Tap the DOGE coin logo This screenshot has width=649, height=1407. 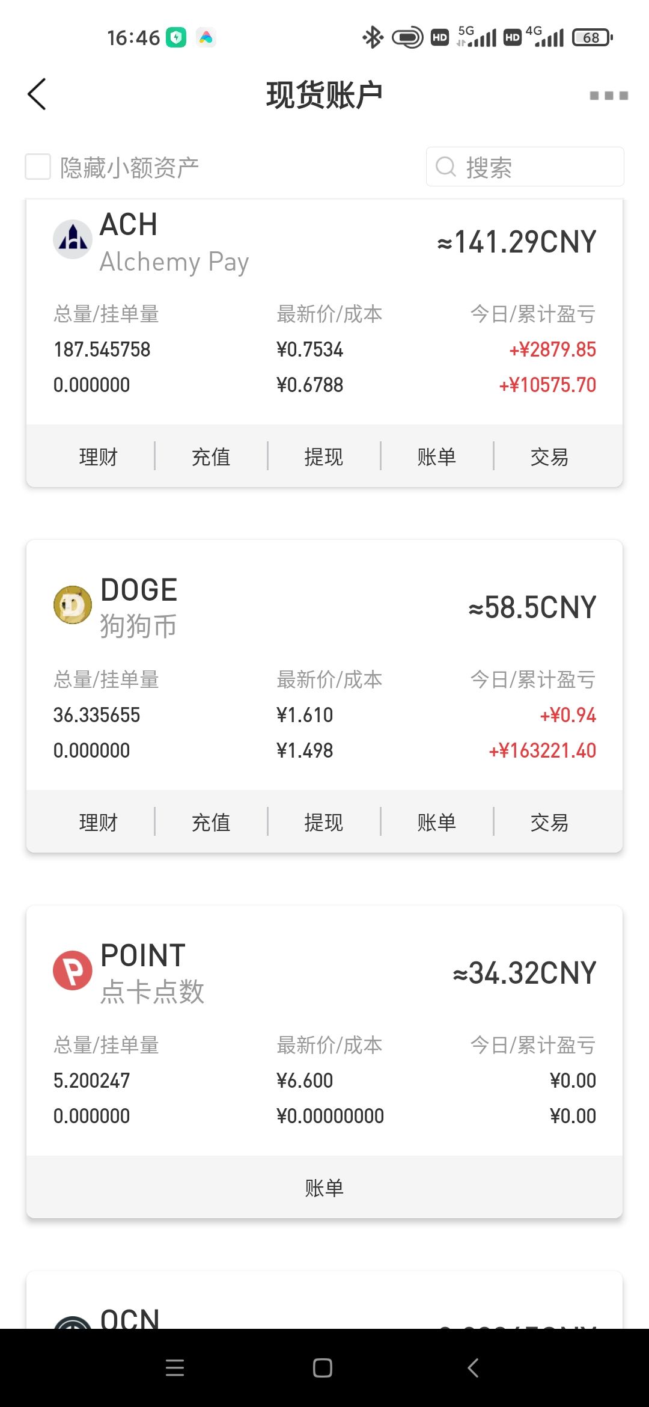point(73,604)
